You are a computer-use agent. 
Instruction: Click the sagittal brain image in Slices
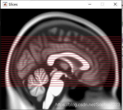[x=61, y=59]
